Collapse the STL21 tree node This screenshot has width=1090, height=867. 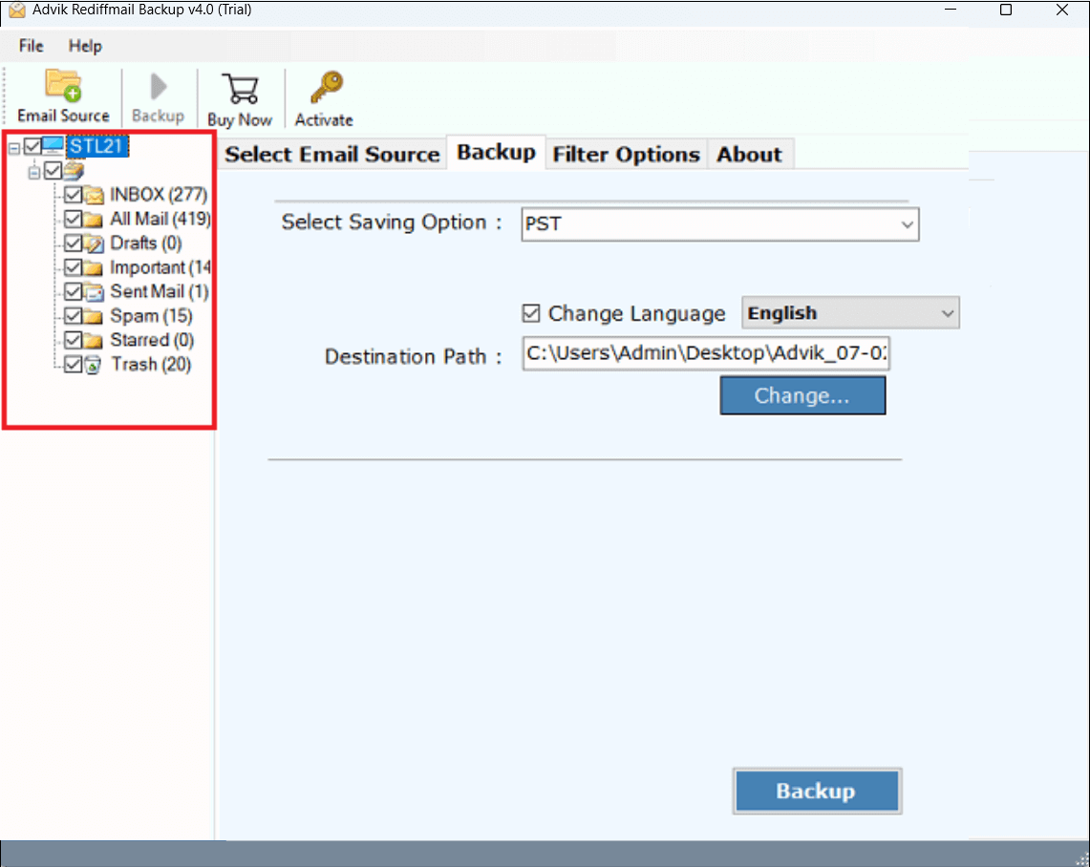(x=14, y=147)
